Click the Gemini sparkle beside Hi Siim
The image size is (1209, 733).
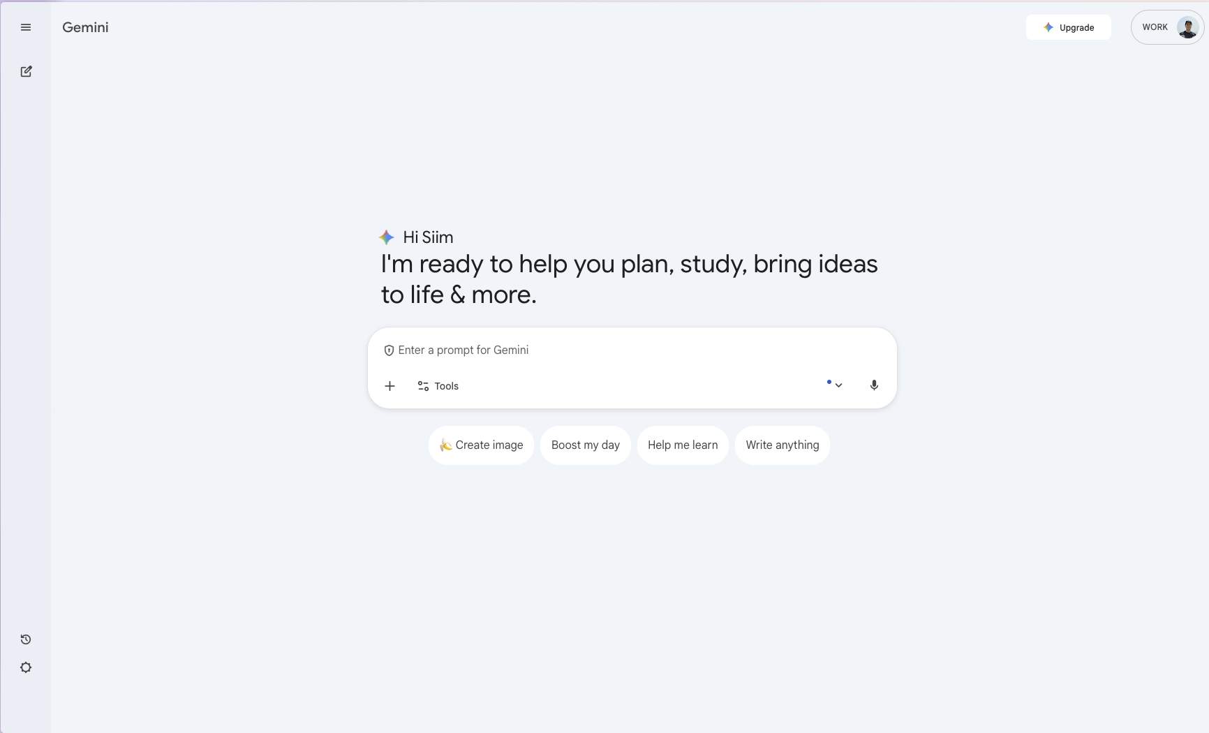click(386, 237)
